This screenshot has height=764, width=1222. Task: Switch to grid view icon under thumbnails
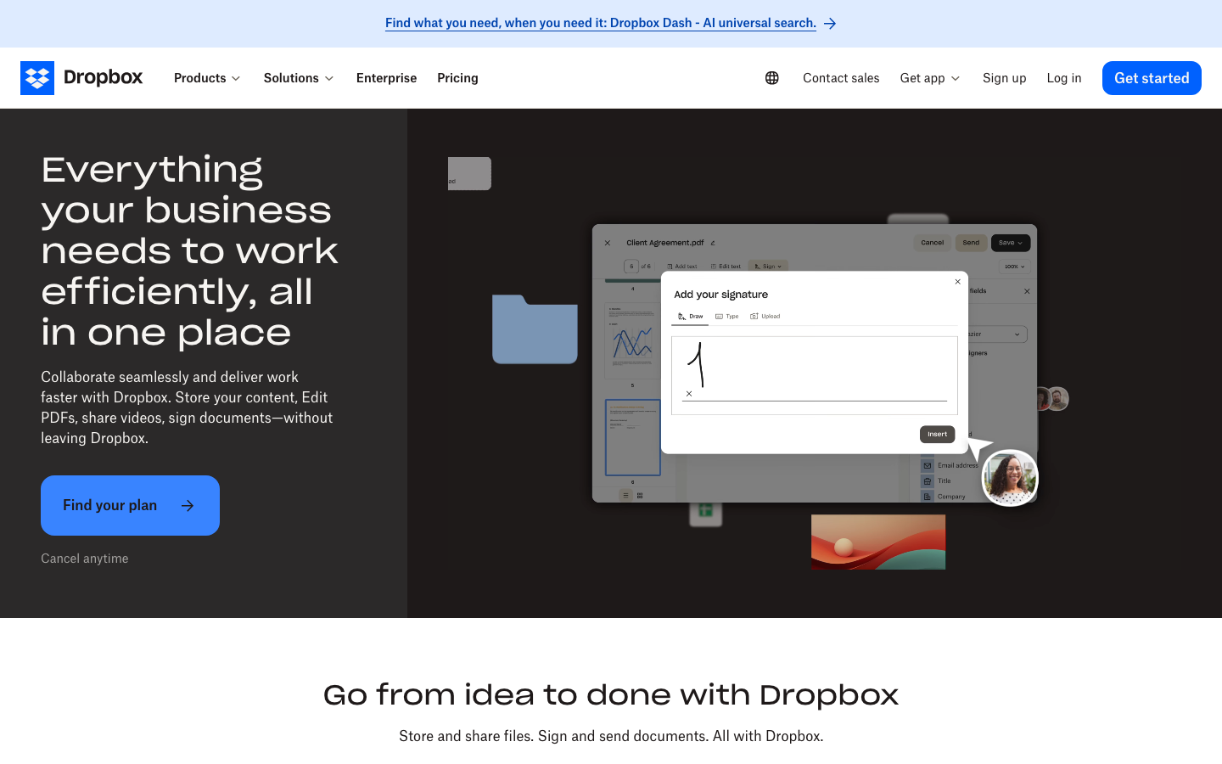[640, 495]
